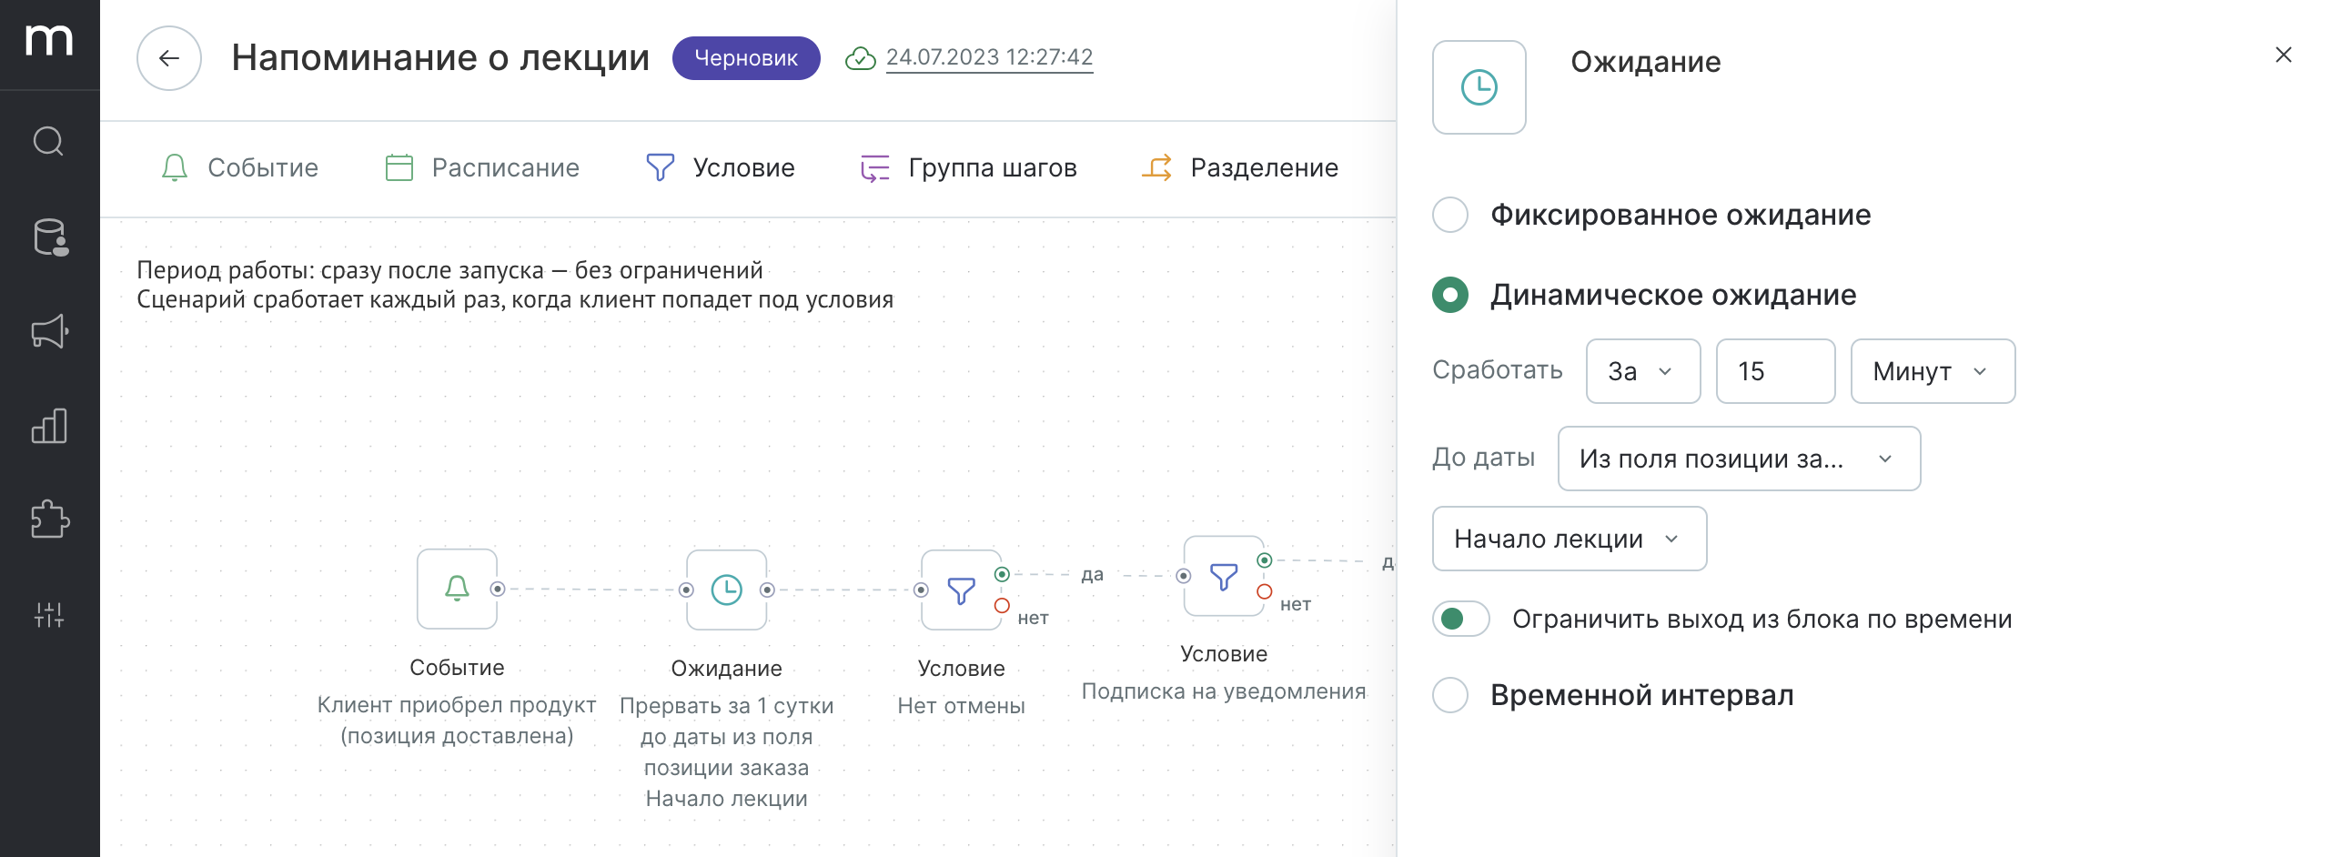
Task: Select the Группа шагов block type
Action: pos(968,167)
